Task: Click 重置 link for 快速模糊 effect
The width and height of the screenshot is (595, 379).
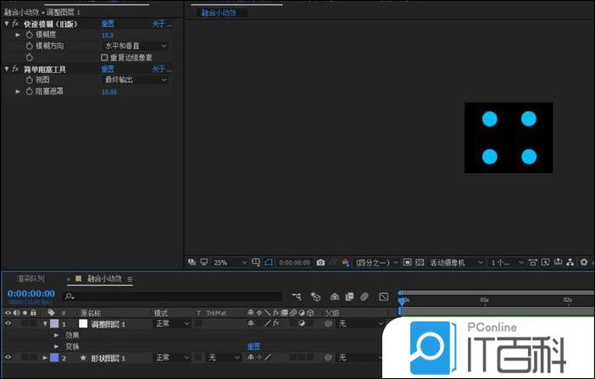Action: (x=108, y=24)
